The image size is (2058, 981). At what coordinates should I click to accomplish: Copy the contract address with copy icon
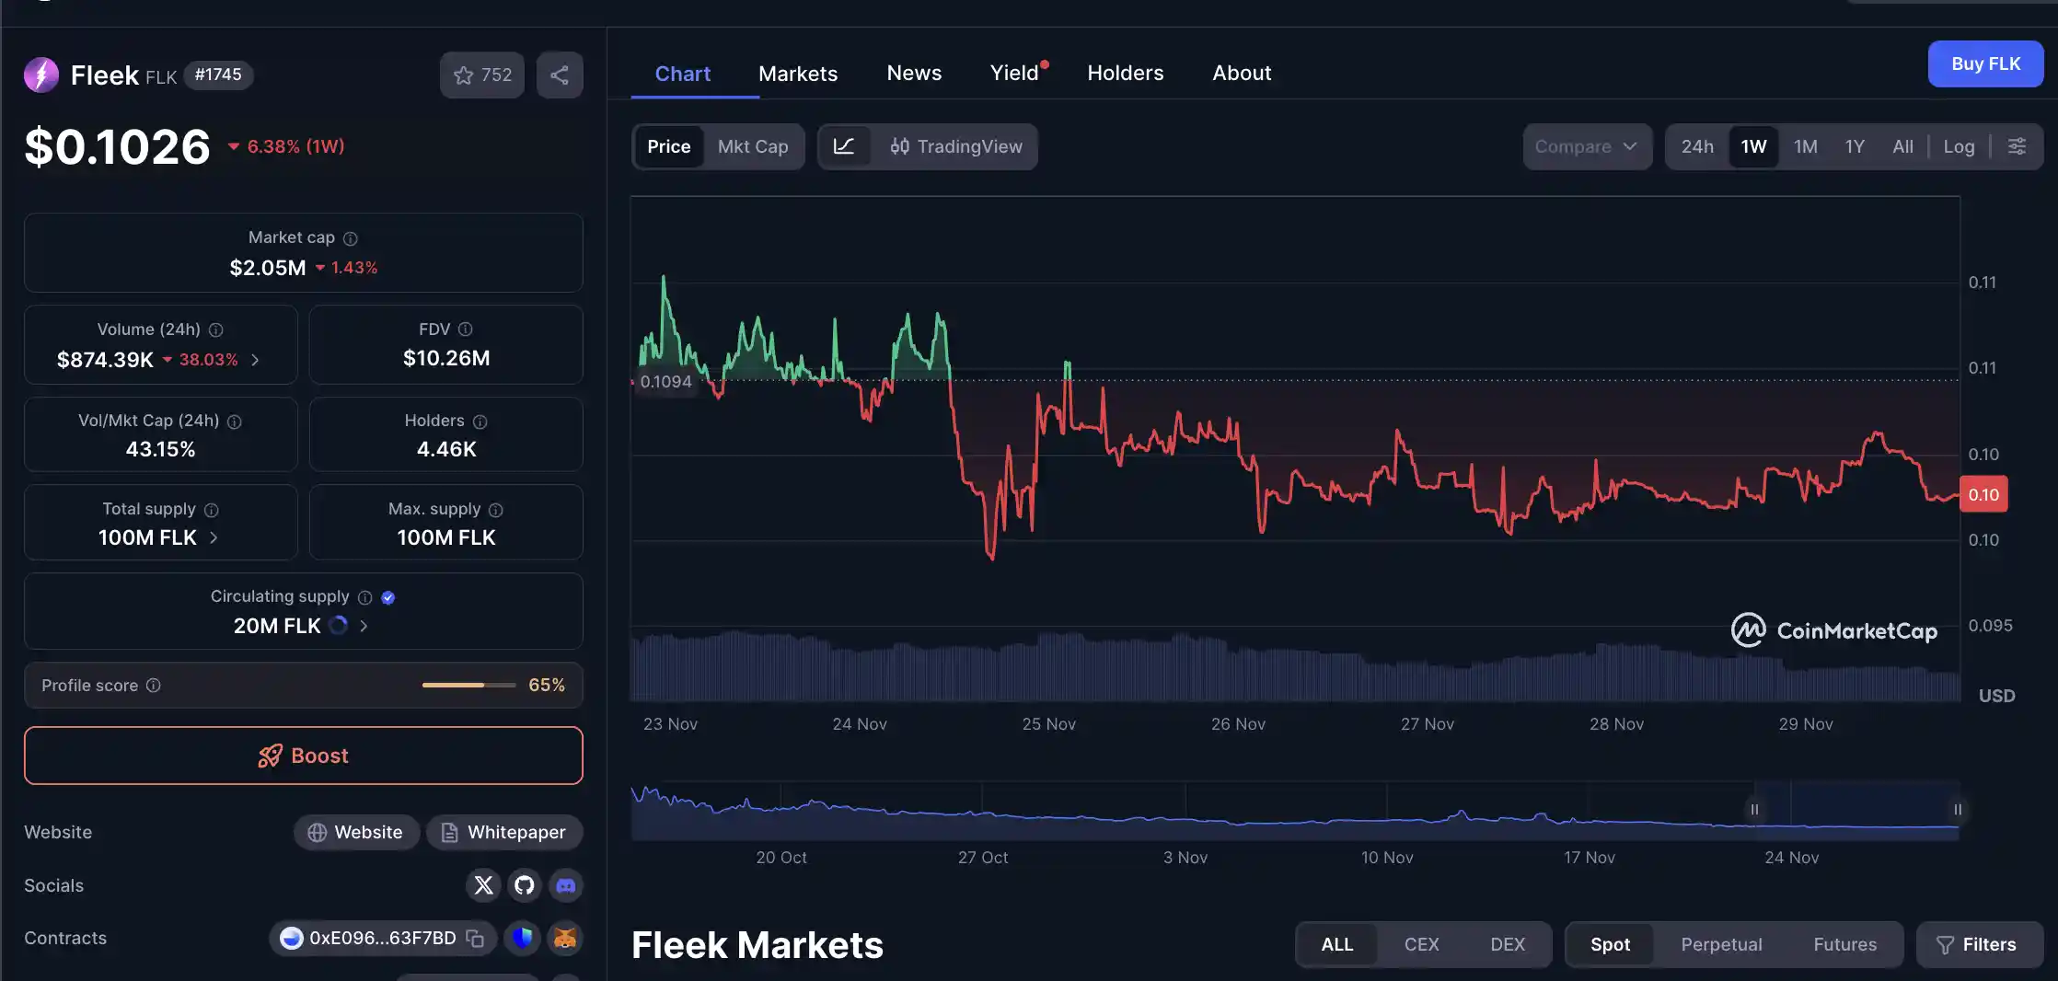(475, 939)
